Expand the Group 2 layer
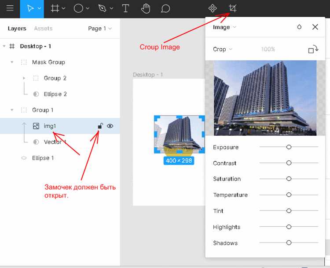The image size is (330, 268). [24, 78]
